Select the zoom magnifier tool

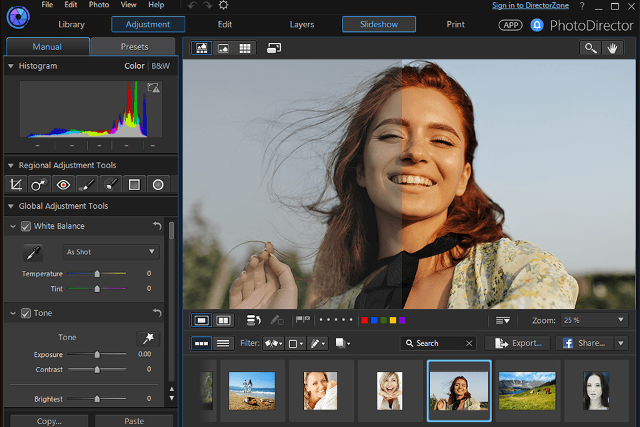click(591, 48)
